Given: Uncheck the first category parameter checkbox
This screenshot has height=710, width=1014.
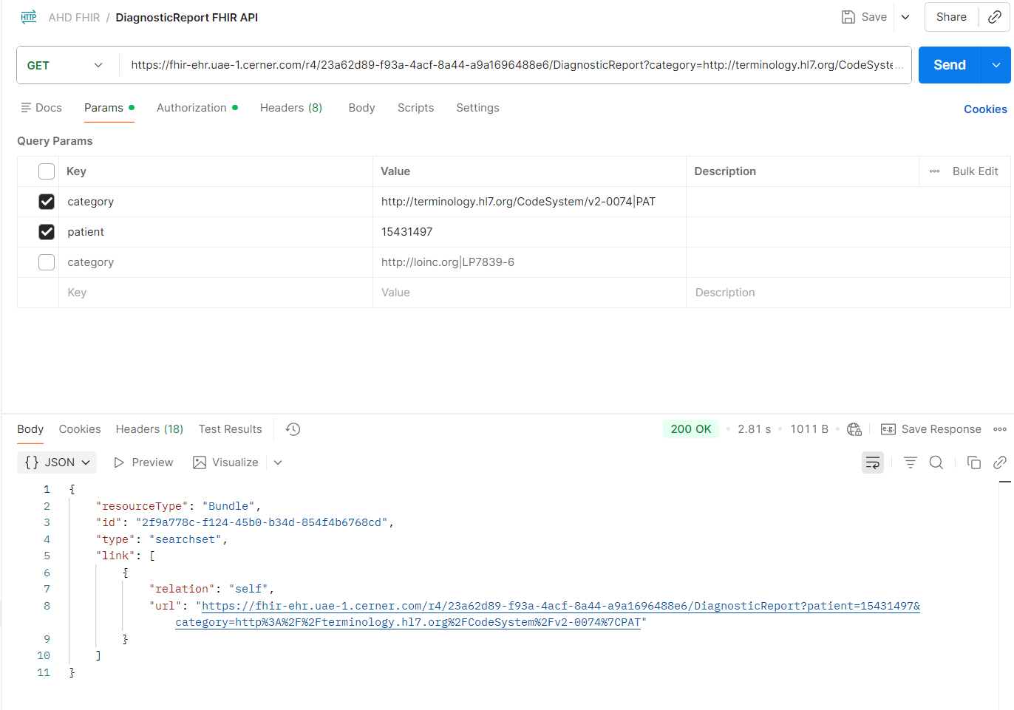Looking at the screenshot, I should (47, 202).
